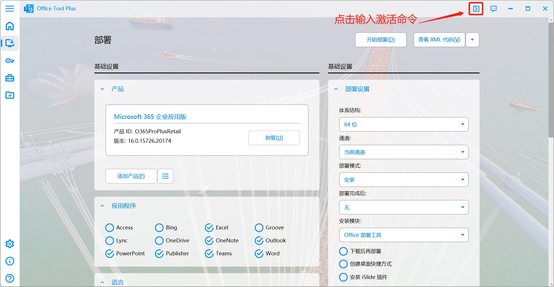Click the 卸载 button for Microsoft 365
The image size is (554, 287).
(274, 138)
